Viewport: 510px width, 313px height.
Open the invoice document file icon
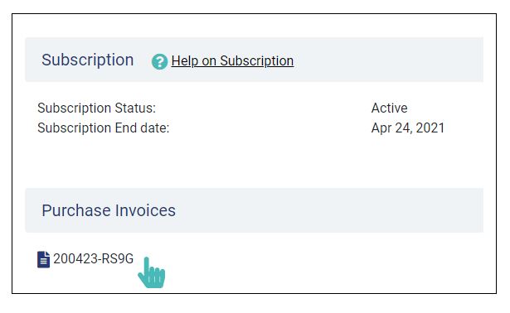(44, 259)
